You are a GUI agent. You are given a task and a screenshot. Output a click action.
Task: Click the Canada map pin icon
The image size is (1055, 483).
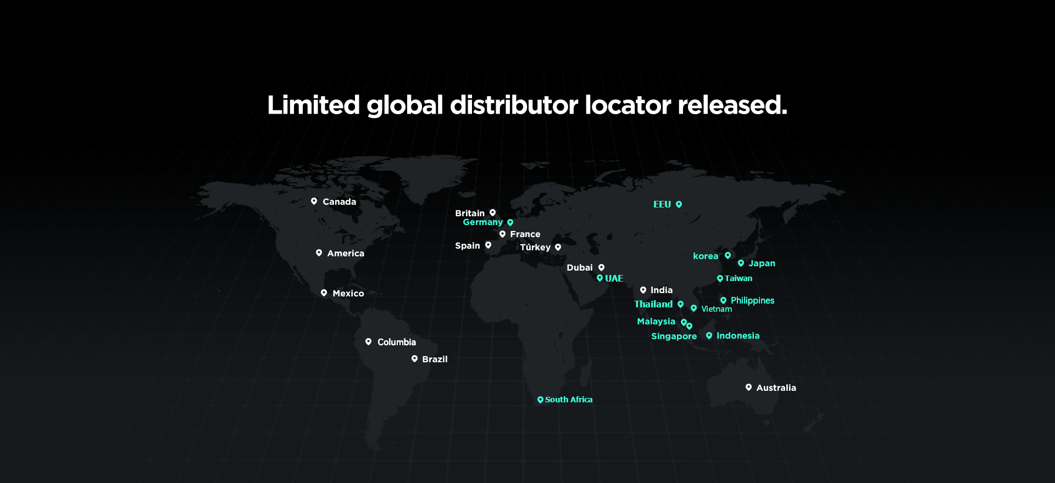tap(314, 201)
